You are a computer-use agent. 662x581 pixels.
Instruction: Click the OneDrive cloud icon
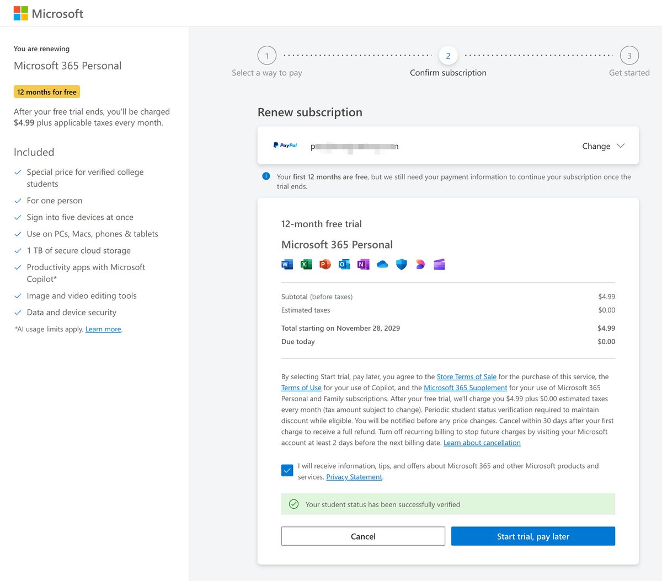pos(382,265)
